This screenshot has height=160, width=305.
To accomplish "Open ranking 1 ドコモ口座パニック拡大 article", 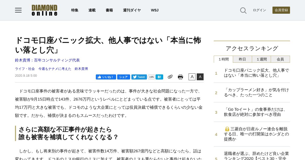I will [x=256, y=73].
